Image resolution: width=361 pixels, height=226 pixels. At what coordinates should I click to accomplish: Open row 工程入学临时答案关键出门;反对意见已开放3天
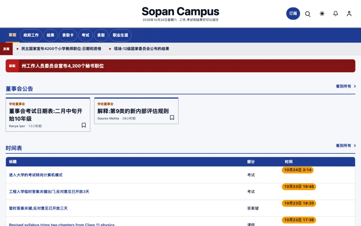49,192
